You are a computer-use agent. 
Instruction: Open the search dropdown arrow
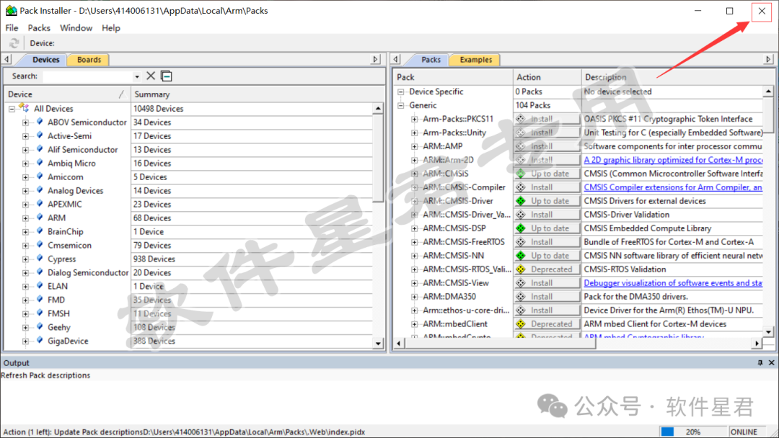[x=136, y=77]
